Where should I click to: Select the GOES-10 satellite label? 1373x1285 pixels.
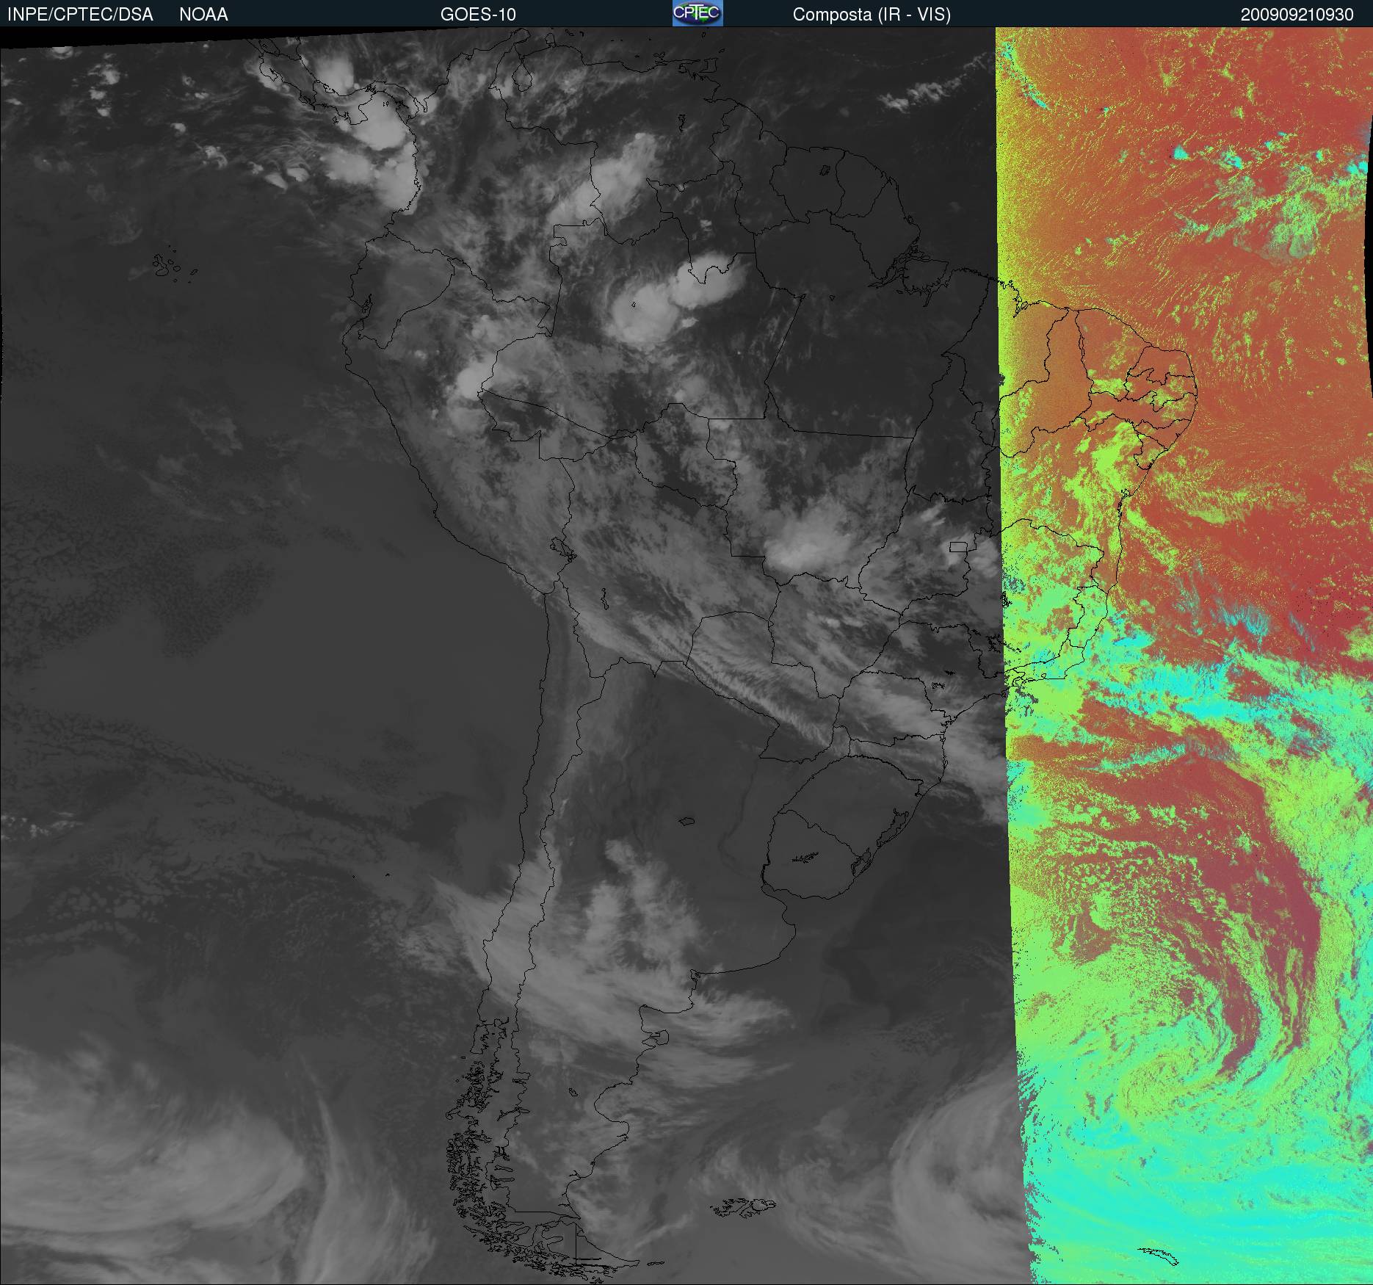click(478, 15)
